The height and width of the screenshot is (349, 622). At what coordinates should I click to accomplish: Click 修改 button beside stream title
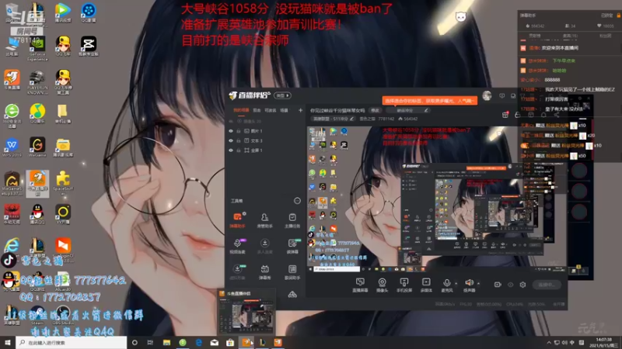pos(375,110)
